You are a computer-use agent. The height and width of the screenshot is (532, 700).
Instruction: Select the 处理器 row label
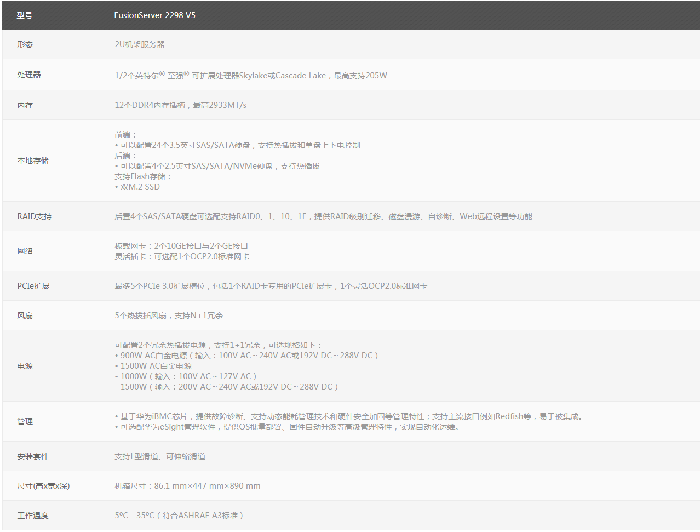29,75
